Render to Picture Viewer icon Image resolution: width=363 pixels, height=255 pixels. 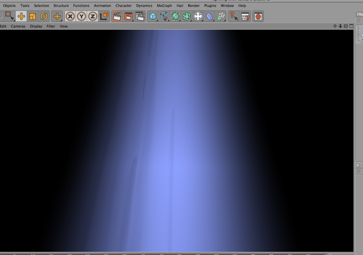[x=128, y=16]
